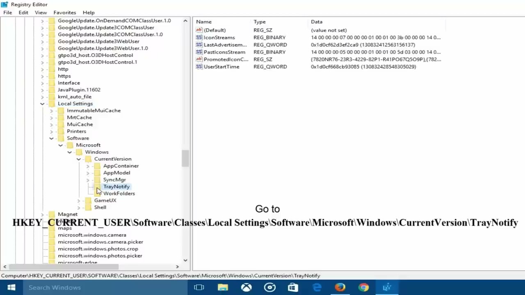
Task: Select the gtpo3d_host.O3DHostControl.1 key
Action: [x=97, y=62]
